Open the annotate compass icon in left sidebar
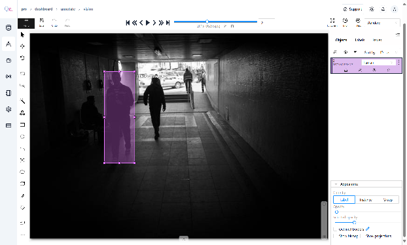Screen dimensions: 407x245 click(9, 44)
